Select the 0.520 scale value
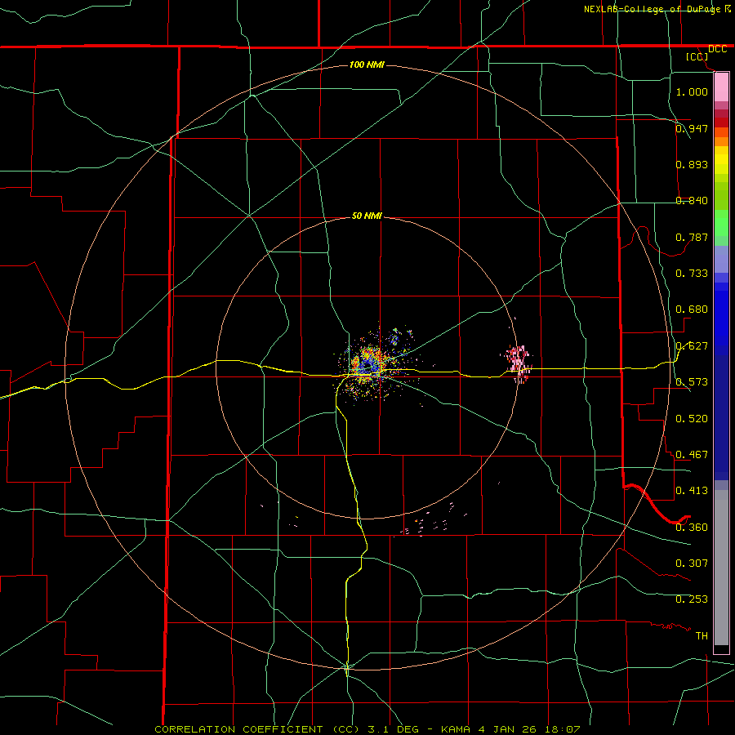735x735 pixels. tap(692, 419)
